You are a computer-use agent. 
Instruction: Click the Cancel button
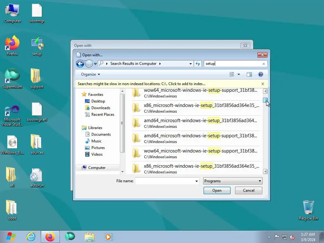click(x=249, y=190)
